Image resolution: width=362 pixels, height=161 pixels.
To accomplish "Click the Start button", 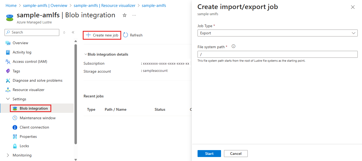I will (209, 154).
